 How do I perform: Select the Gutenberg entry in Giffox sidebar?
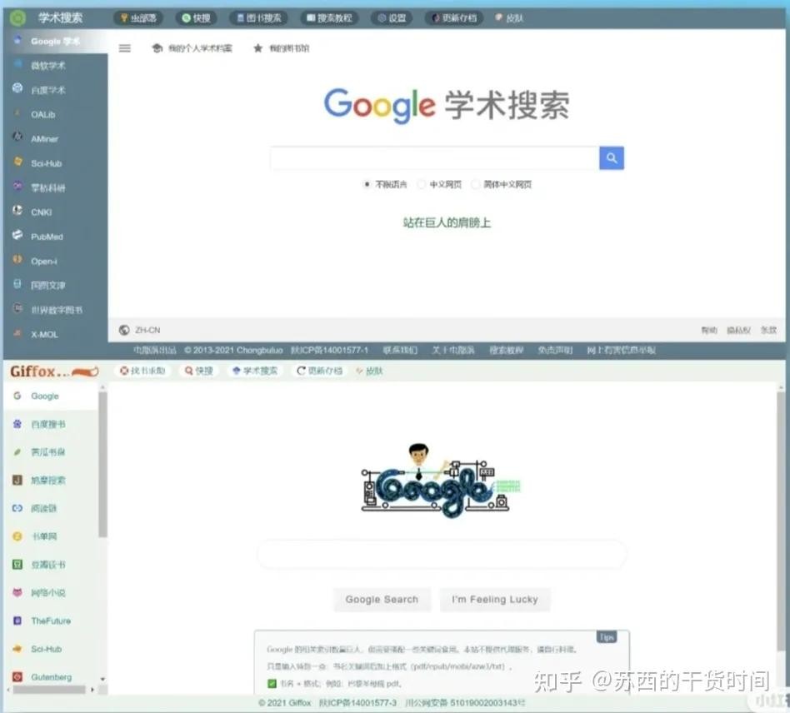[51, 677]
